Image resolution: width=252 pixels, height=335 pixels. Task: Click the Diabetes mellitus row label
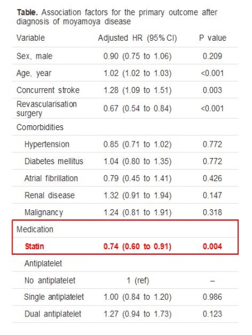pyautogui.click(x=53, y=161)
